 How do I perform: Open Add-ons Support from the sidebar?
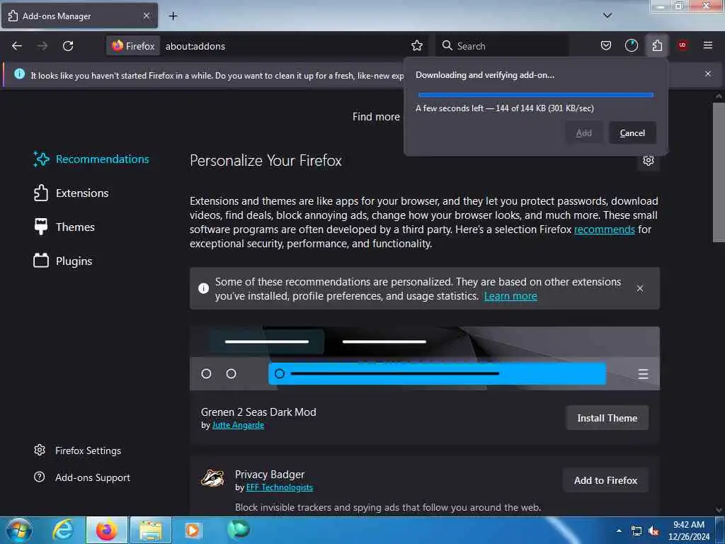point(82,477)
